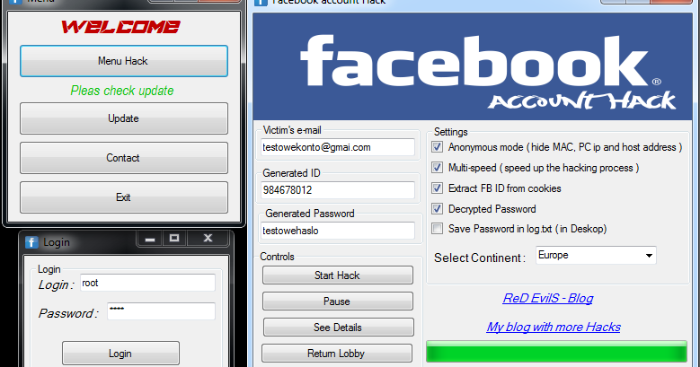The image size is (700, 367).
Task: Click the Update button
Action: pos(124,118)
